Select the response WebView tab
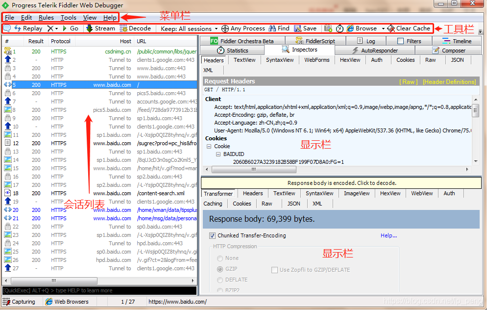Image resolution: width=487 pixels, height=310 pixels. pyautogui.click(x=422, y=193)
